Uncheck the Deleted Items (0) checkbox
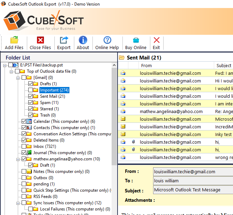Screen dimensions: 233x215 click(x=24, y=140)
